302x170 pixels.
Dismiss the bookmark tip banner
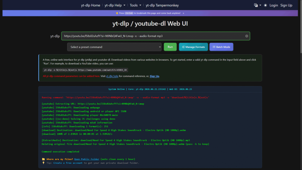[x=183, y=13]
